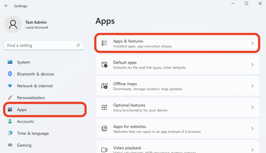Click the Find a setting field

coord(44,45)
